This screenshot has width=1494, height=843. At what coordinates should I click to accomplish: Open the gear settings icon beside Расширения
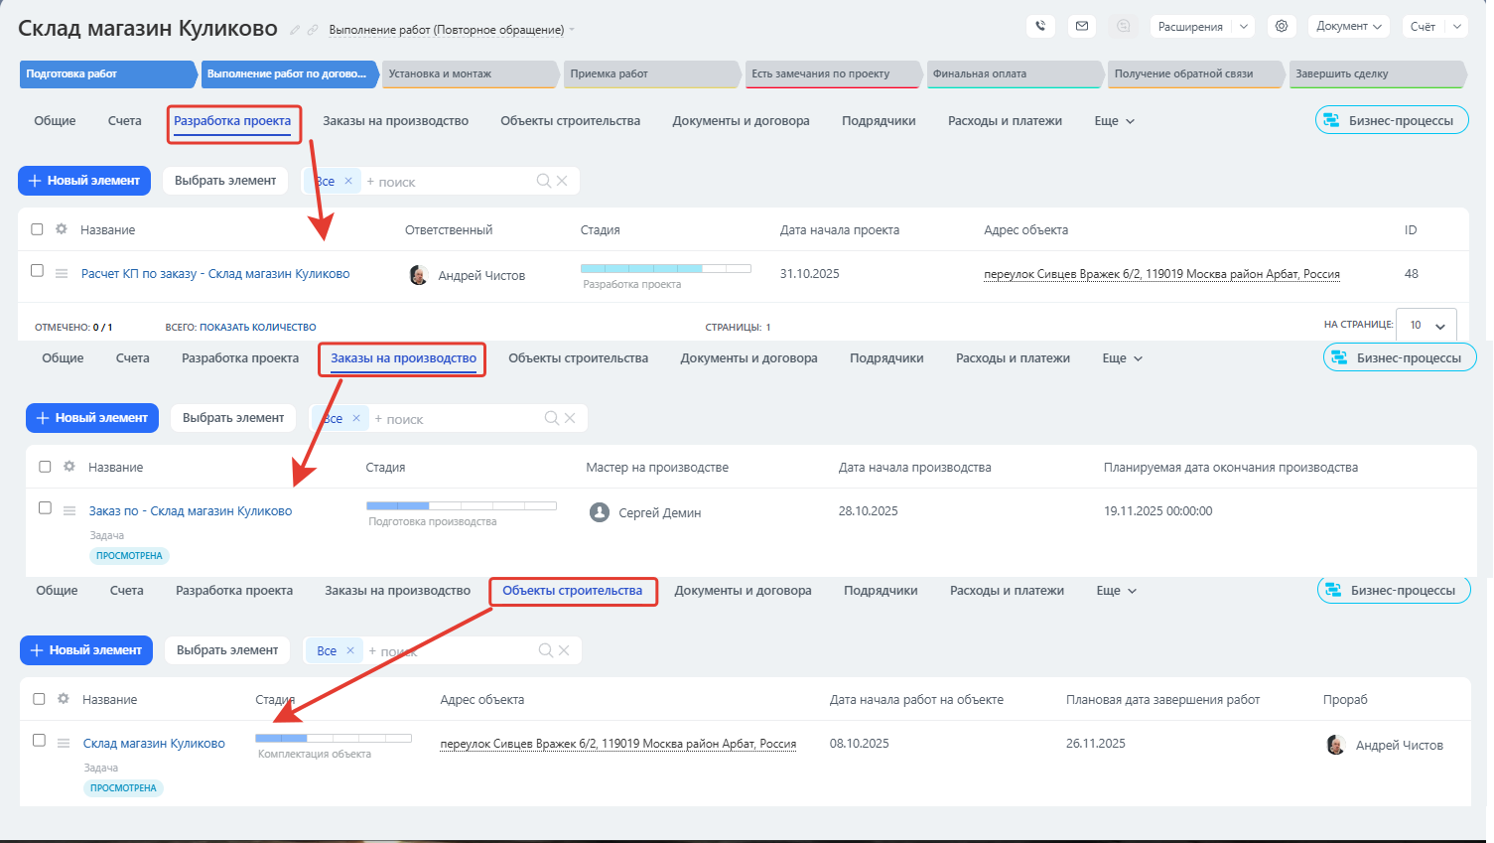click(1282, 27)
